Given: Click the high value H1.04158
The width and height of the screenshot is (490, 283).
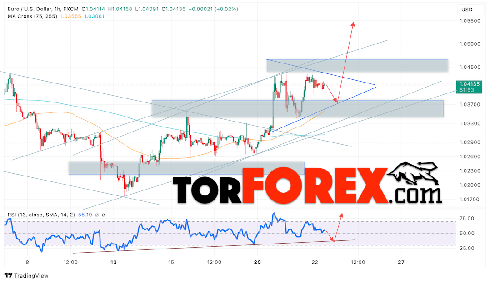Looking at the screenshot, I should (120, 9).
